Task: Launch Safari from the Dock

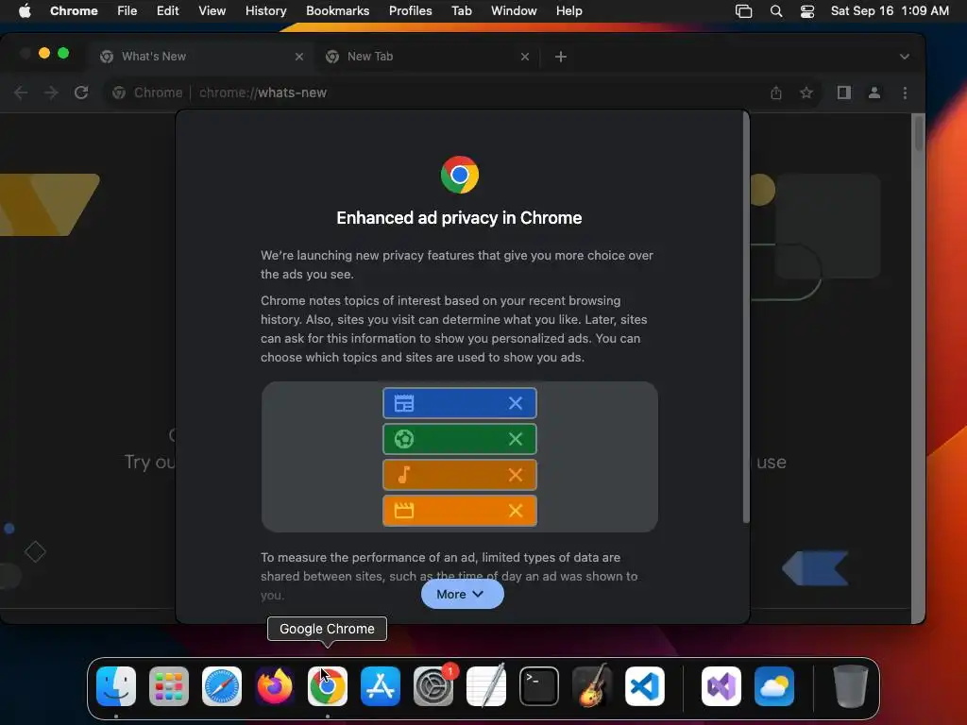Action: 222,685
